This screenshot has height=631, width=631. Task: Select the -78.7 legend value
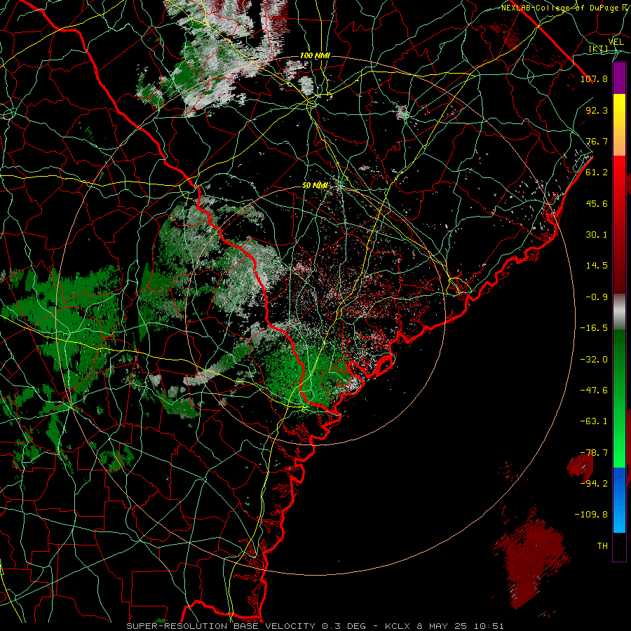click(594, 453)
